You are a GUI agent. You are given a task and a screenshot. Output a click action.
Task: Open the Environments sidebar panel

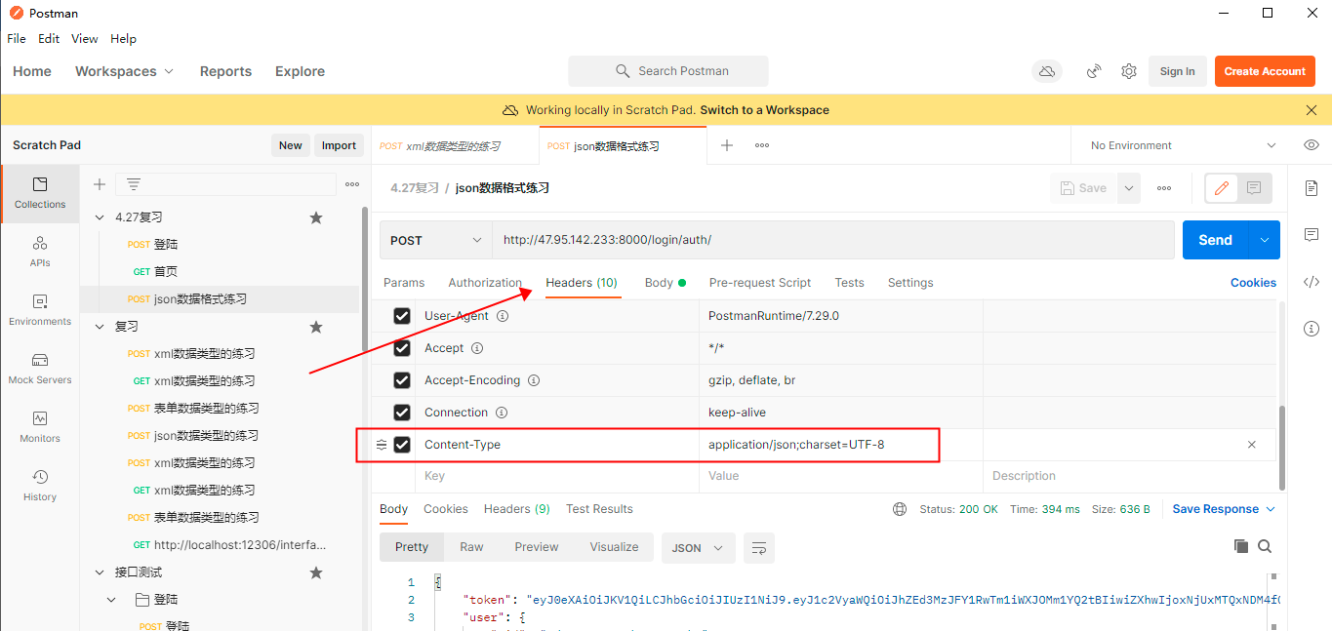pyautogui.click(x=40, y=310)
